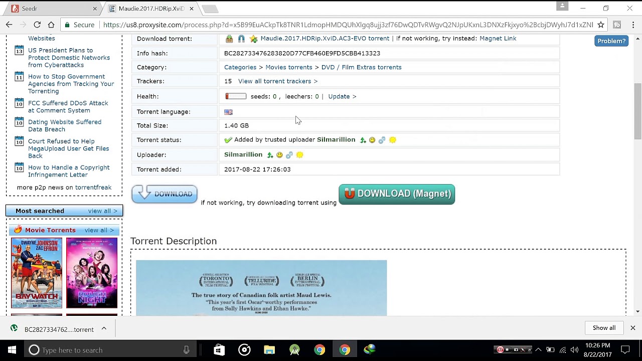The height and width of the screenshot is (361, 642).
Task: Click the smiley icon in the Uploader row
Action: click(279, 155)
